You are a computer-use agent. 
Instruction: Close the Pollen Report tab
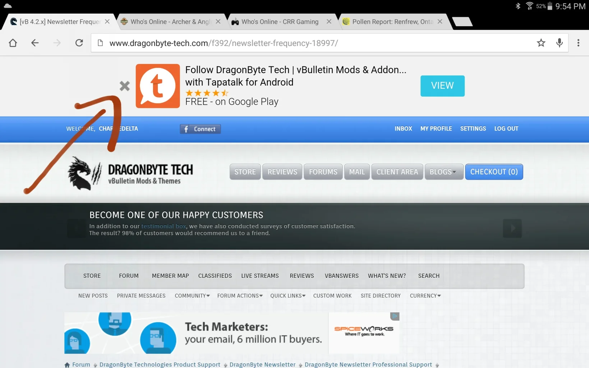tap(440, 22)
